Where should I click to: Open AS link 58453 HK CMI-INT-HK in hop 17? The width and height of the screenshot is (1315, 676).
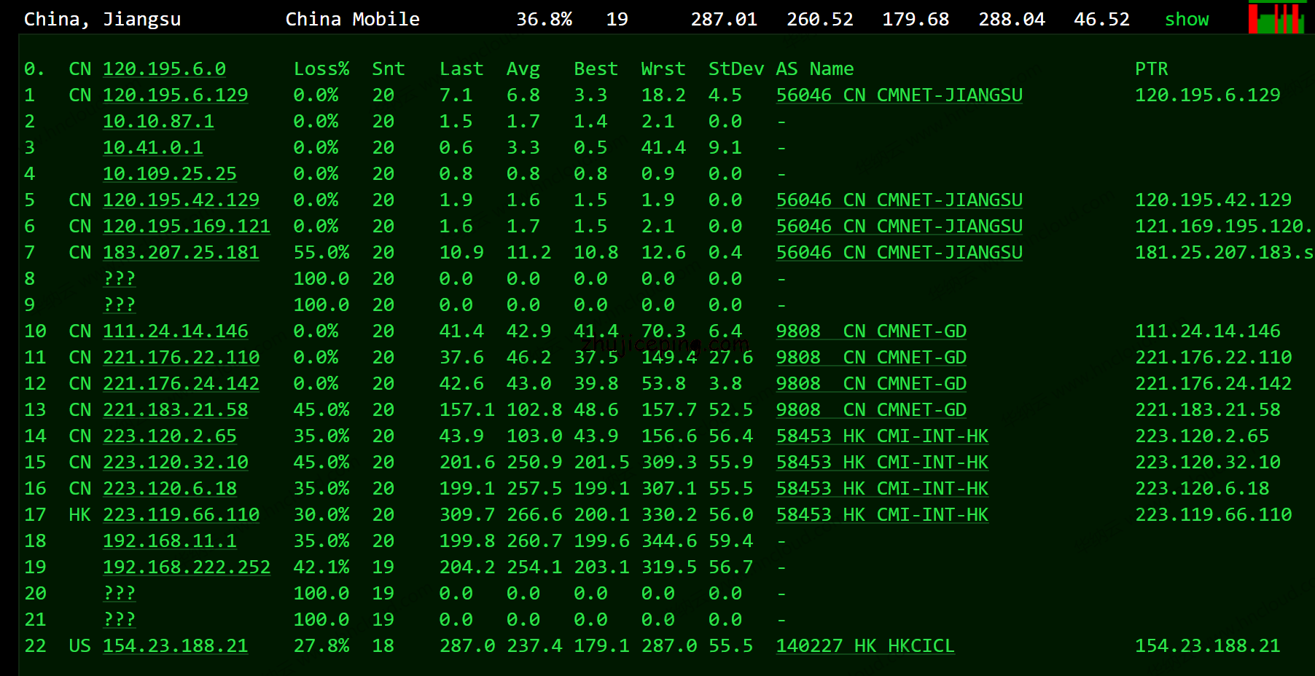[x=882, y=515]
